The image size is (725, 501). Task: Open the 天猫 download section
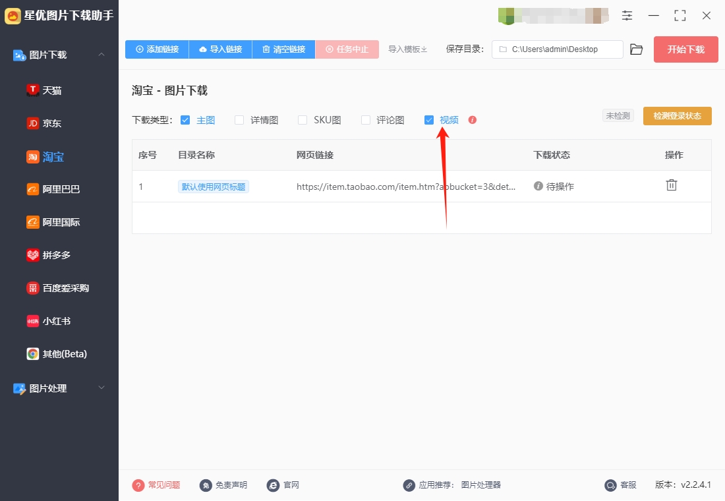pyautogui.click(x=44, y=90)
